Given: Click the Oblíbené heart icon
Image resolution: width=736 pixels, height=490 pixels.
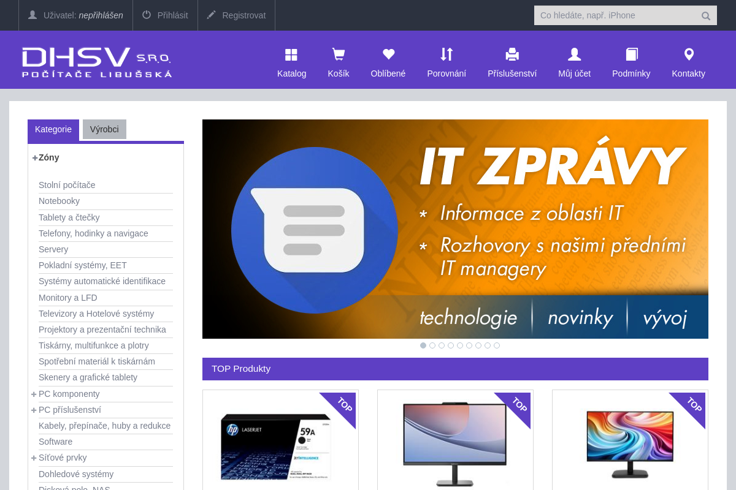Looking at the screenshot, I should coord(388,55).
